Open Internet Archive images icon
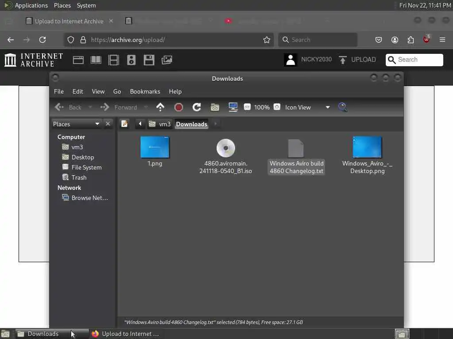The image size is (453, 339). [167, 60]
